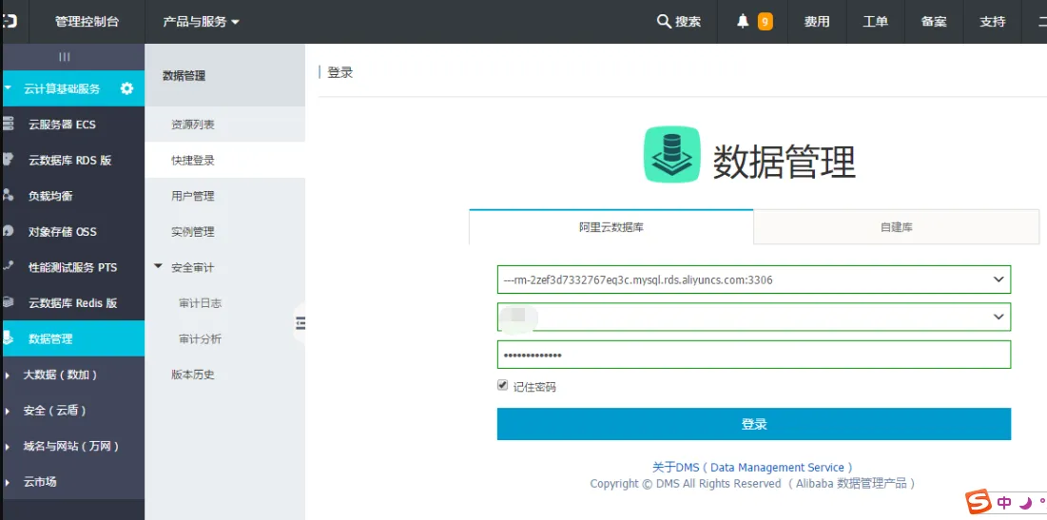The image size is (1047, 520).
Task: Open the username dropdown arrow
Action: [x=999, y=317]
